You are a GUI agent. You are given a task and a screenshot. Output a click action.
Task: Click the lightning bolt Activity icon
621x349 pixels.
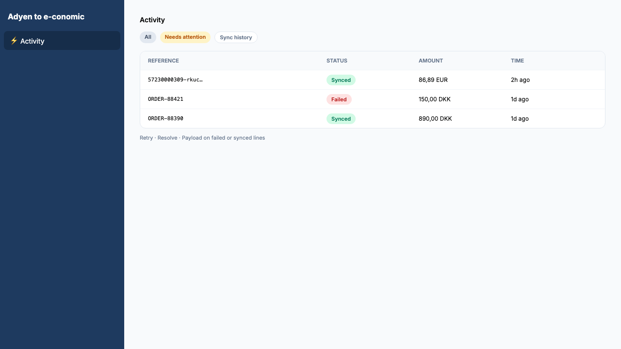click(14, 41)
